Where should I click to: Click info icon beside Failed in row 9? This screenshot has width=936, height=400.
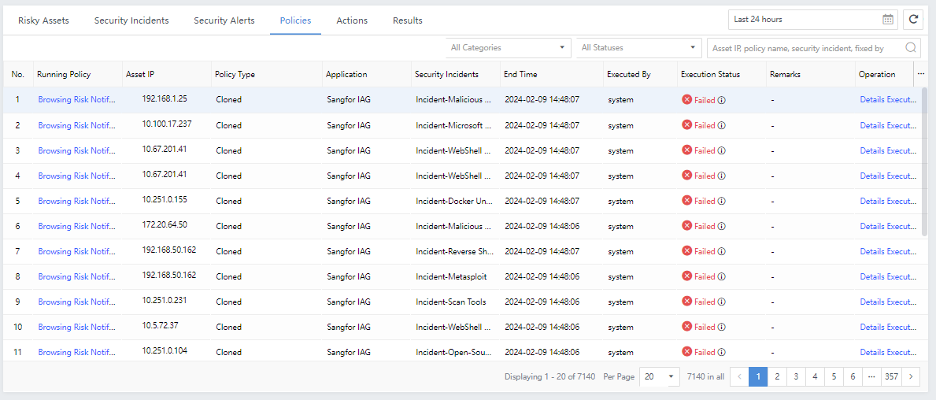coord(721,302)
